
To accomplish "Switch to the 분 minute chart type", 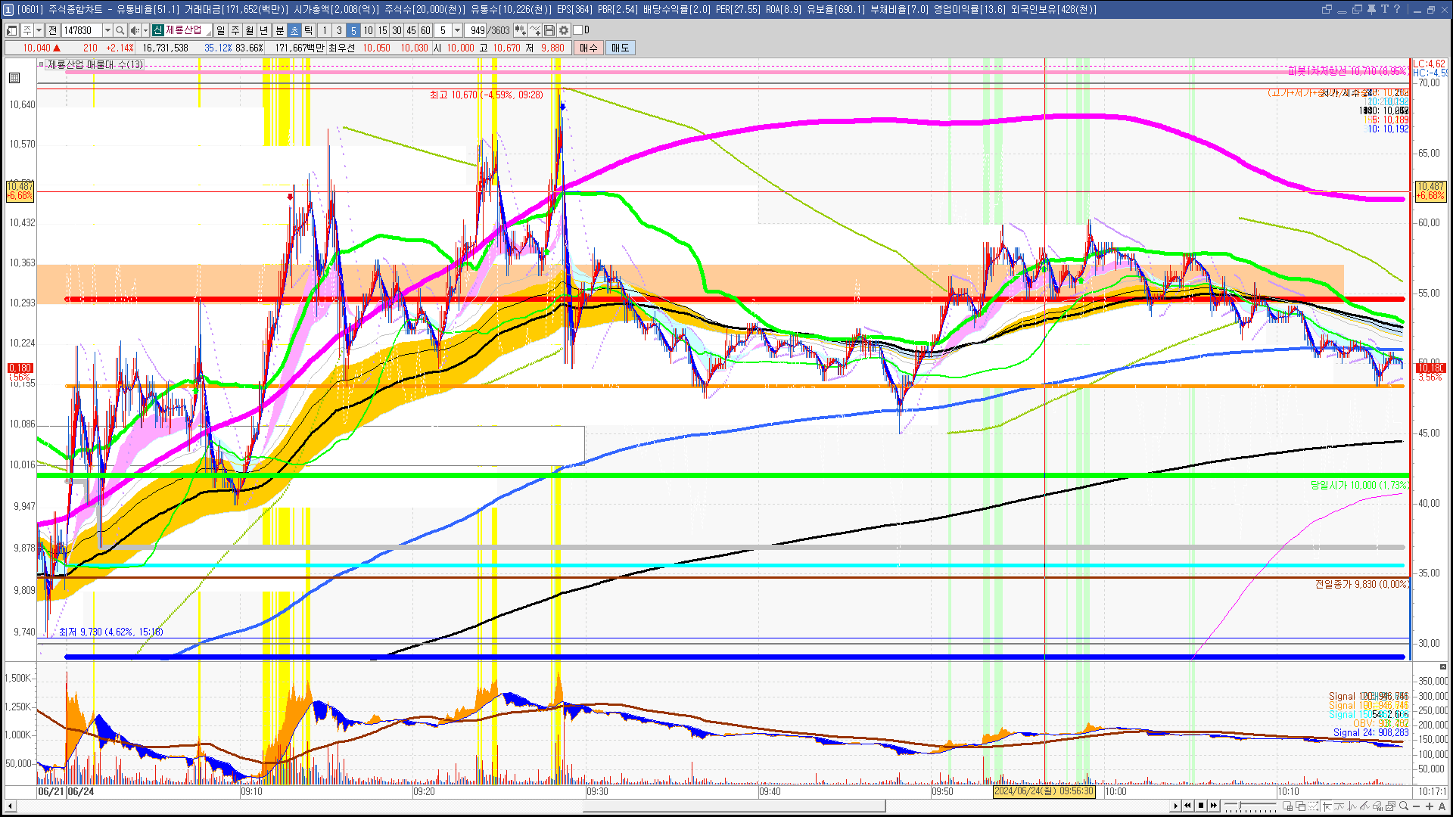I will (x=279, y=30).
